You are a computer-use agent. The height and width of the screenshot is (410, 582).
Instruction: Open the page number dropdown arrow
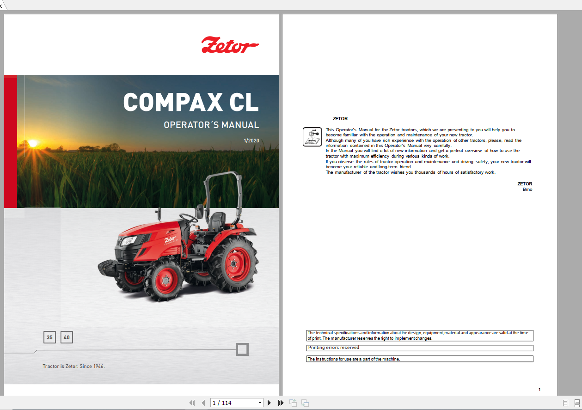pos(260,403)
